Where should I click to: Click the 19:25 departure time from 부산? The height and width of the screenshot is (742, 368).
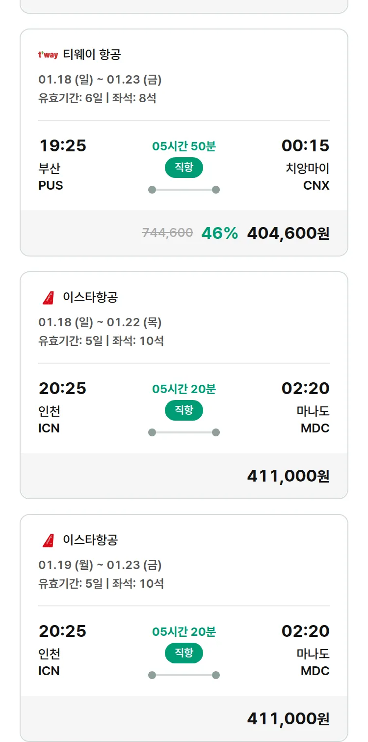62,146
